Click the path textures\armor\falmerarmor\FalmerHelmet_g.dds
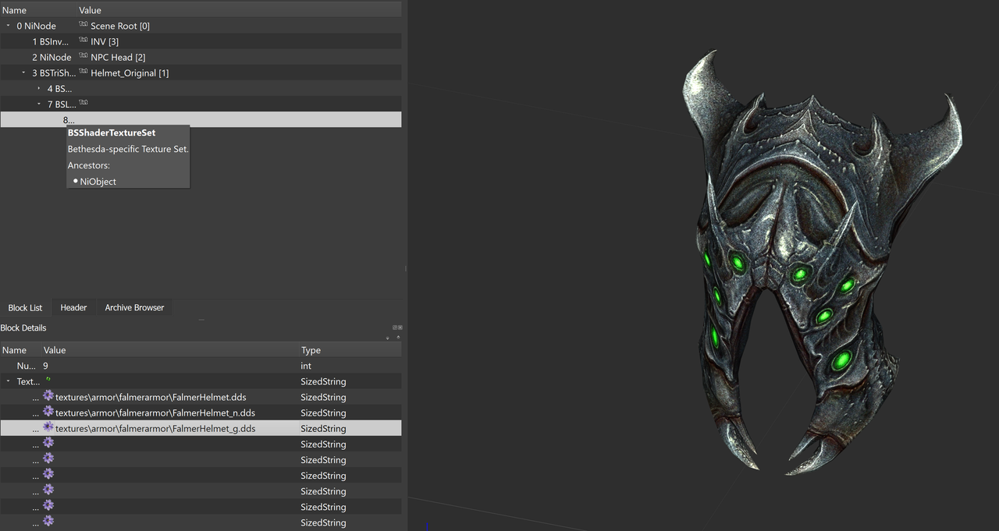The width and height of the screenshot is (999, 531). (155, 428)
